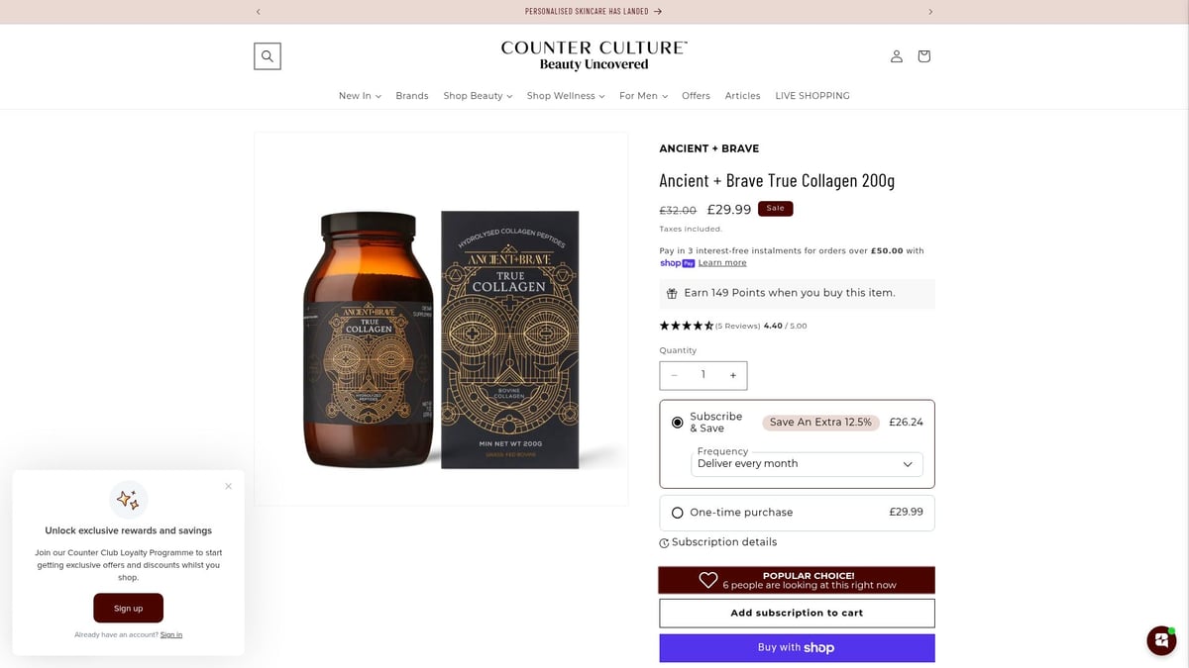
Task: Open the search panel via magnifier icon
Action: (267, 55)
